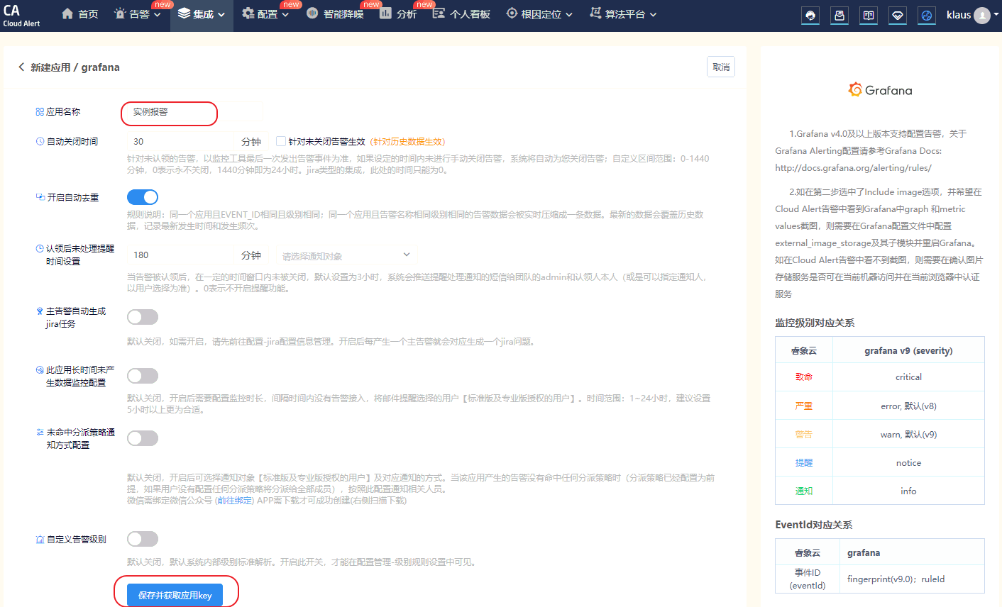Click the back arrow beside 新建应用
Image resolution: width=1002 pixels, height=607 pixels.
pos(21,67)
